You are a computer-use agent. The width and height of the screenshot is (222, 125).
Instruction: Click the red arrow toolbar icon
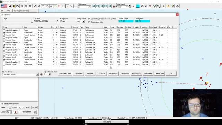pos(133,6)
